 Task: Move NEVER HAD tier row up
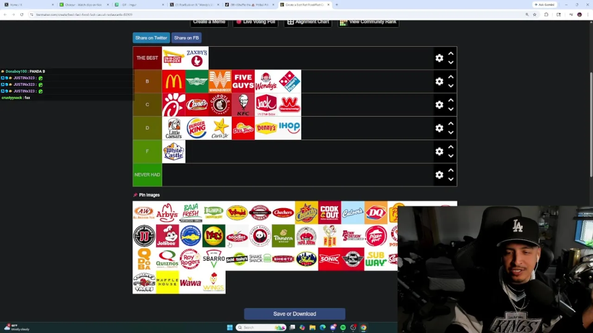pos(451,170)
